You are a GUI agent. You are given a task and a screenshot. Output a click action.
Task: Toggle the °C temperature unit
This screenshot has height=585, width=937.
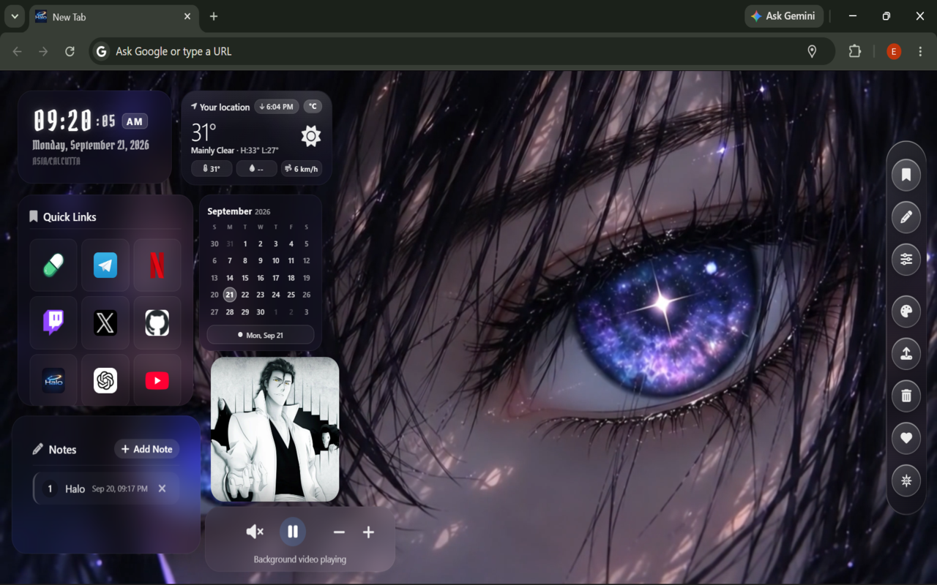pos(313,107)
